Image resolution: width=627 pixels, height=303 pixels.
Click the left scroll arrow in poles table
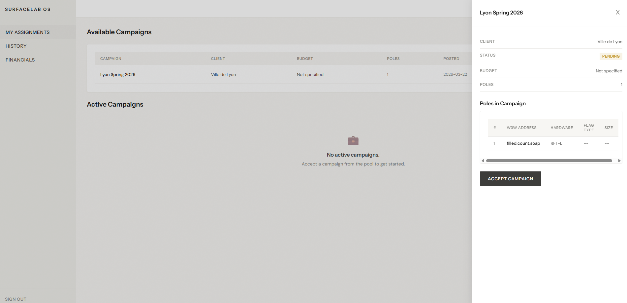[x=483, y=161]
